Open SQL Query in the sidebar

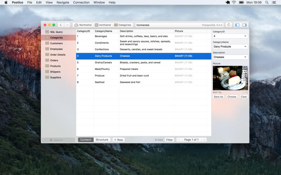click(56, 32)
